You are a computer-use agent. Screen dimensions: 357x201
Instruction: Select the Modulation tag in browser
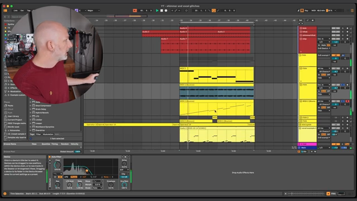[48, 134]
